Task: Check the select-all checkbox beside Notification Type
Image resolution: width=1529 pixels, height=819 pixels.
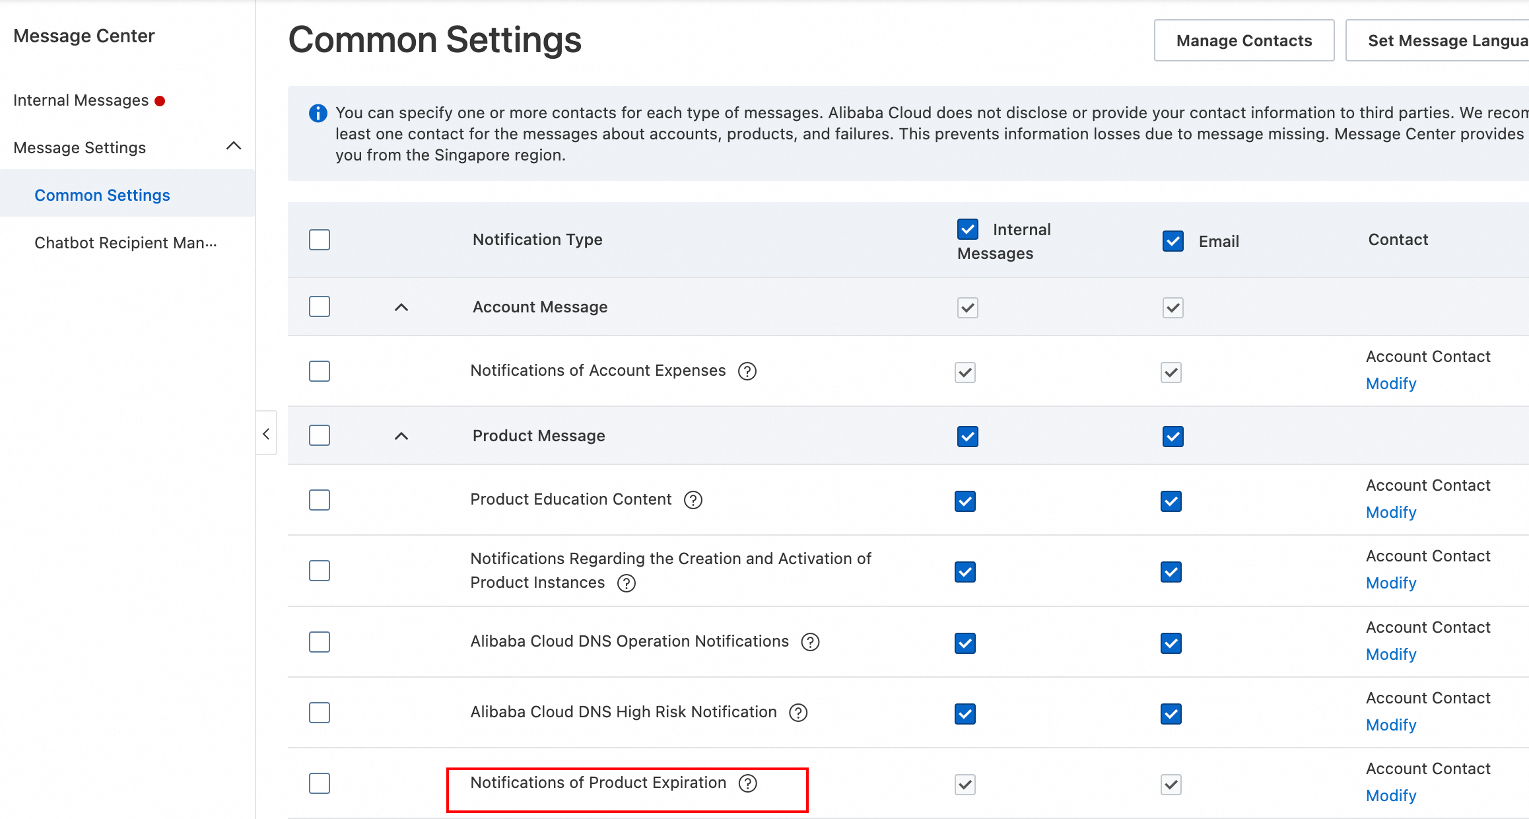Action: (320, 240)
